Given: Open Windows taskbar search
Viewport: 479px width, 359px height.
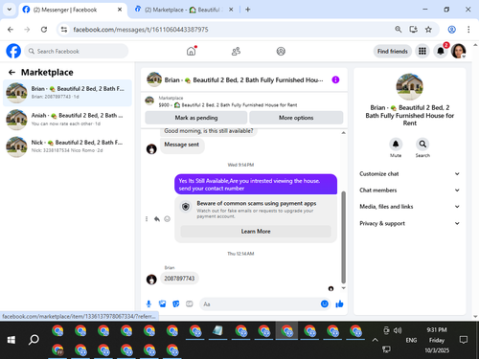Looking at the screenshot, I should pos(34,340).
